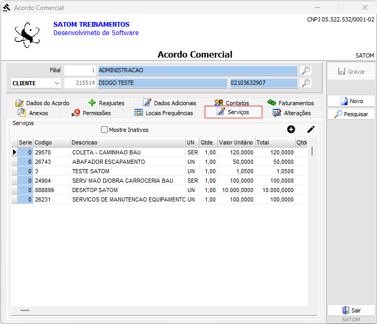Open the Permissões tab
The width and height of the screenshot is (377, 324).
(x=92, y=113)
